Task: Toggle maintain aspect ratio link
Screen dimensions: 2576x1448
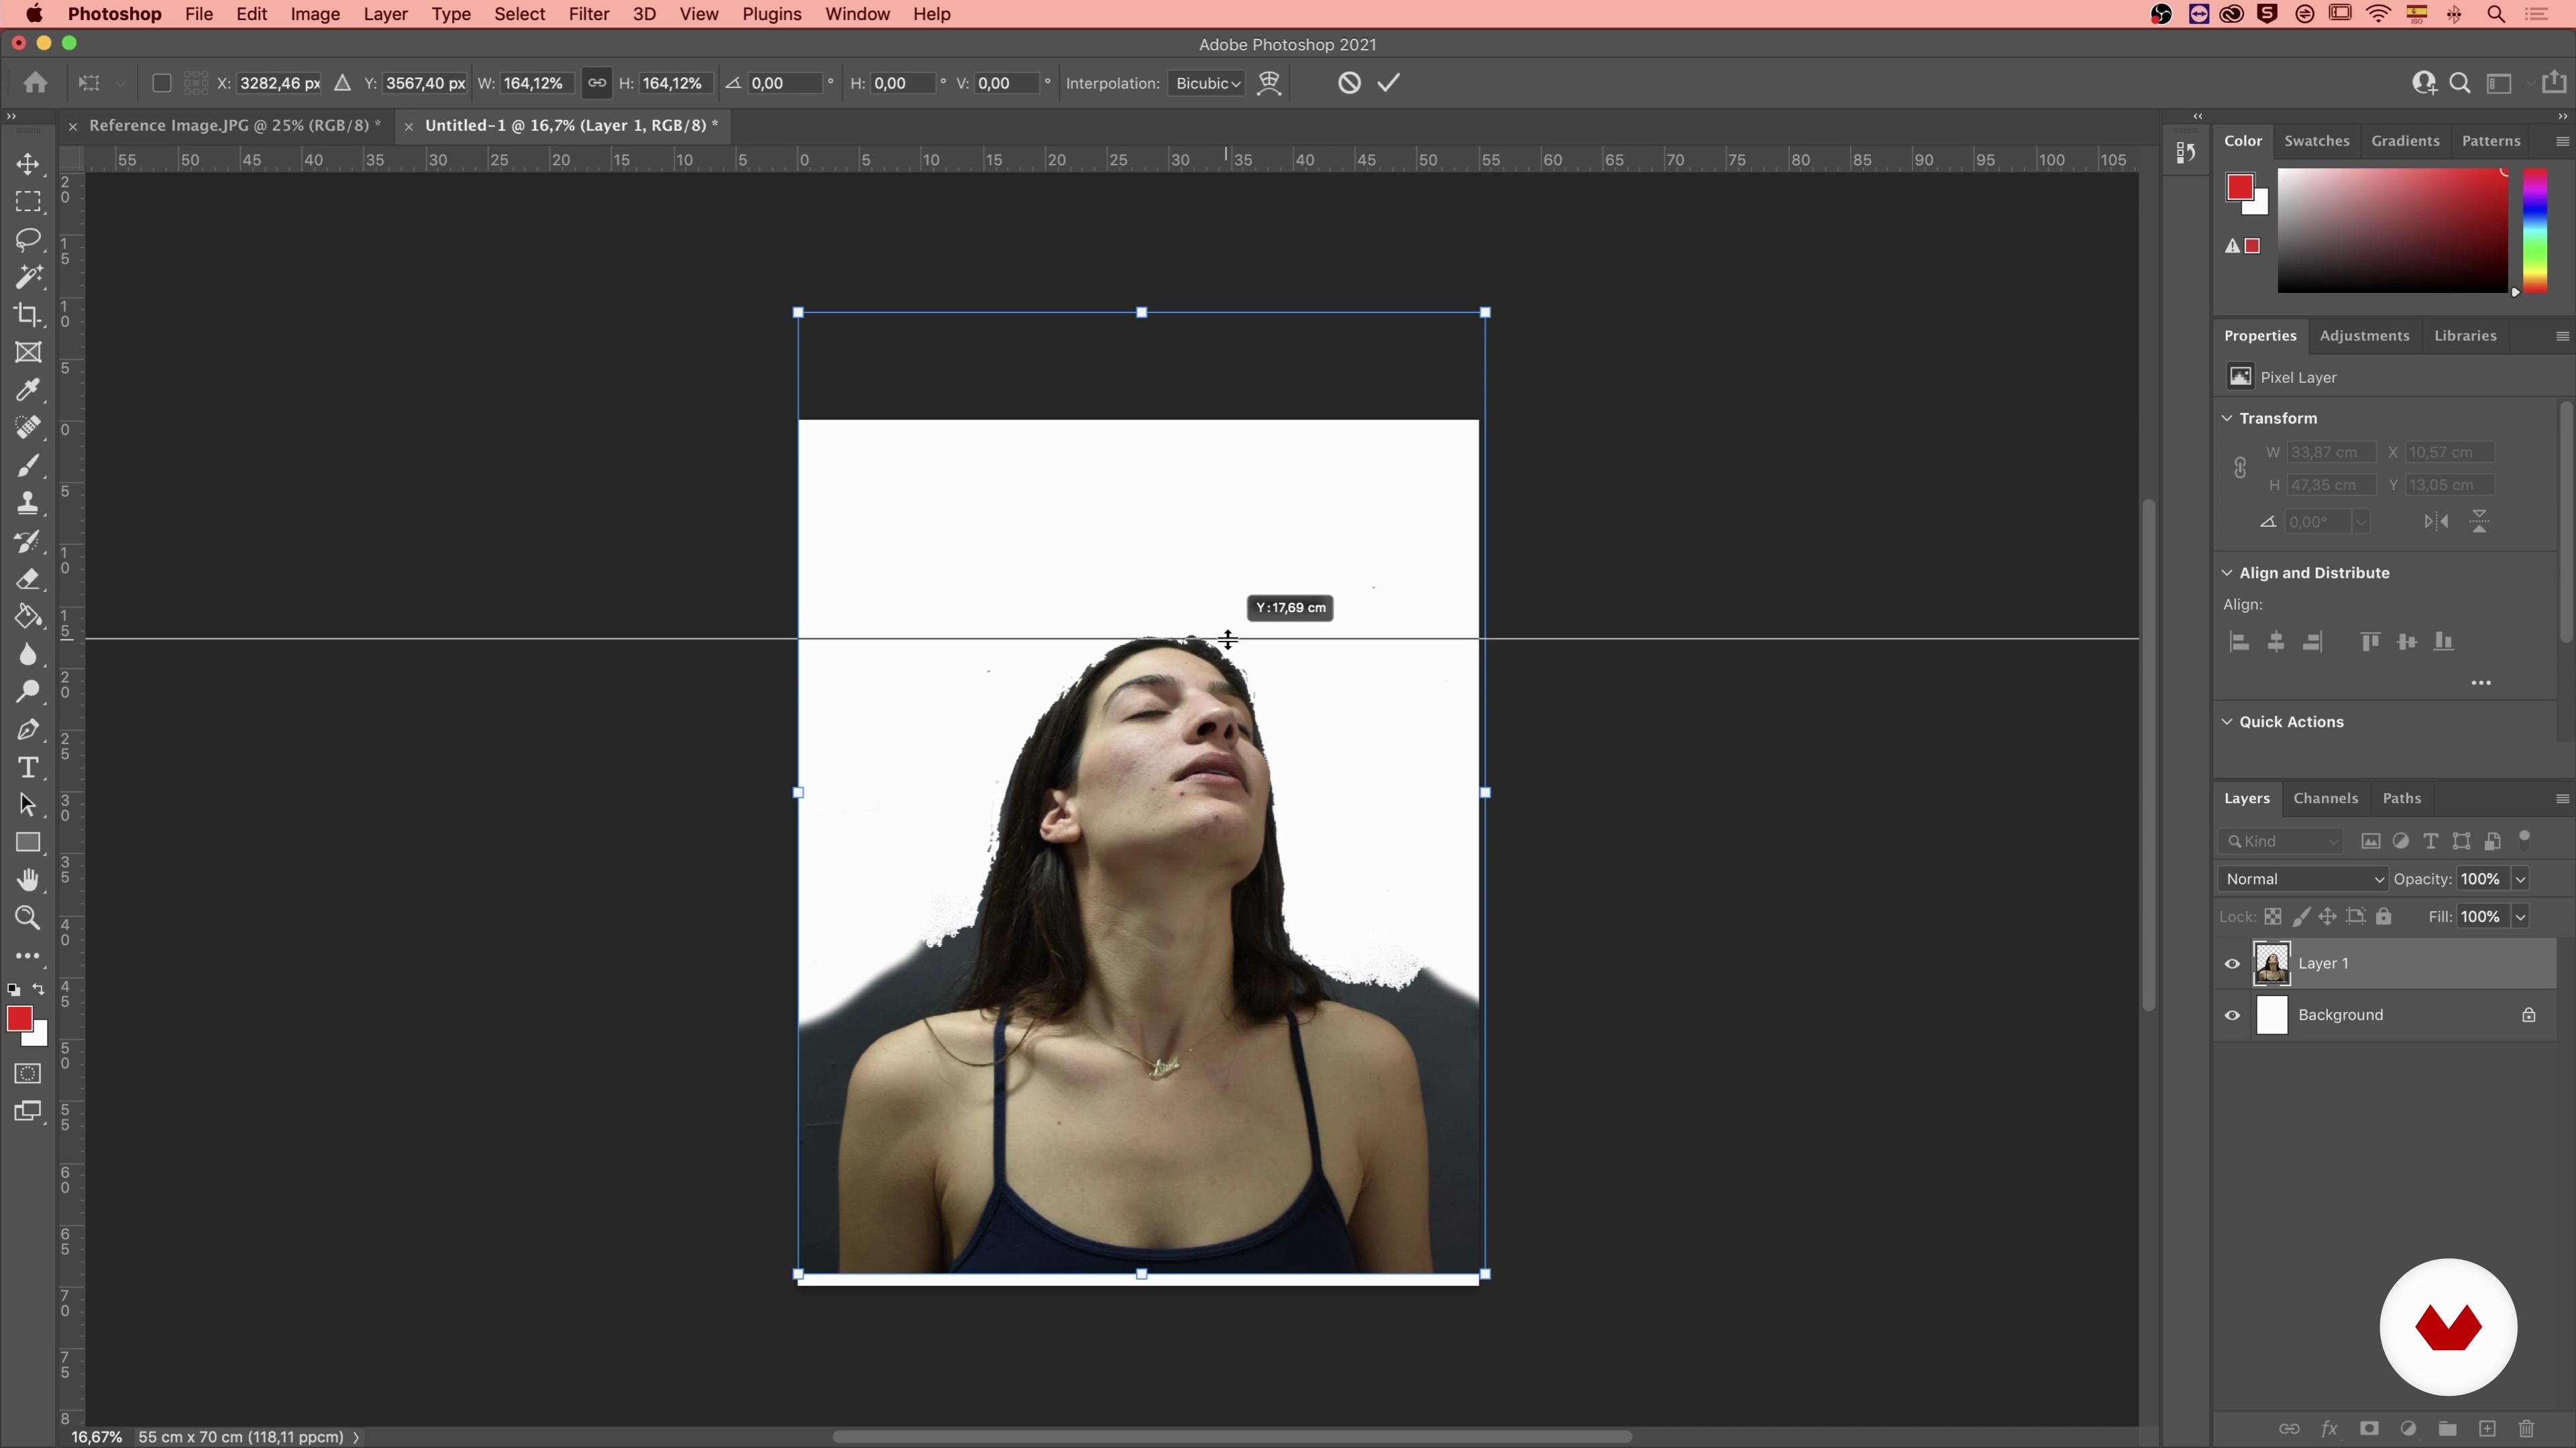Action: [x=596, y=83]
